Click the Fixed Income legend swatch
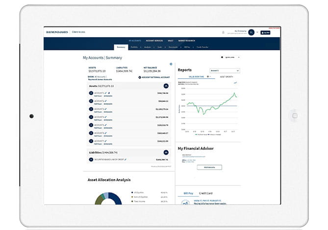 coord(132,202)
